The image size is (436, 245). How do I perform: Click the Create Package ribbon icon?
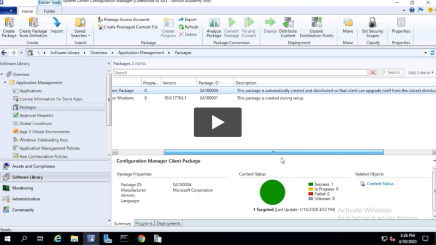tap(9, 23)
